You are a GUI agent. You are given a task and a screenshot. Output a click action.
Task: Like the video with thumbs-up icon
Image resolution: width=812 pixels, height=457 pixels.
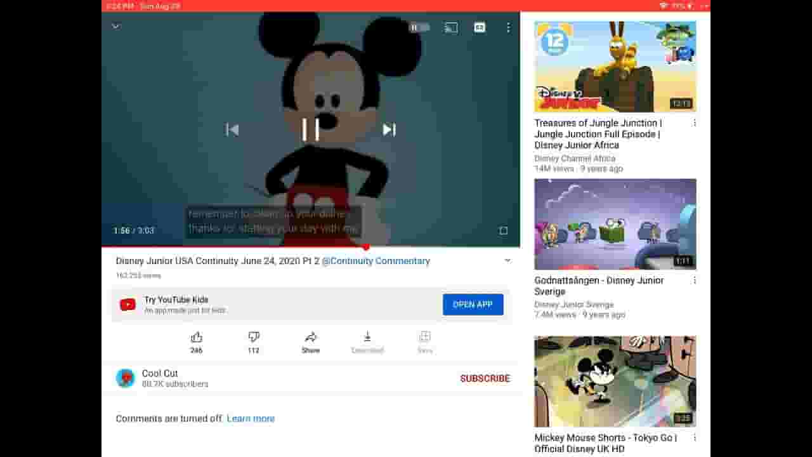coord(197,337)
